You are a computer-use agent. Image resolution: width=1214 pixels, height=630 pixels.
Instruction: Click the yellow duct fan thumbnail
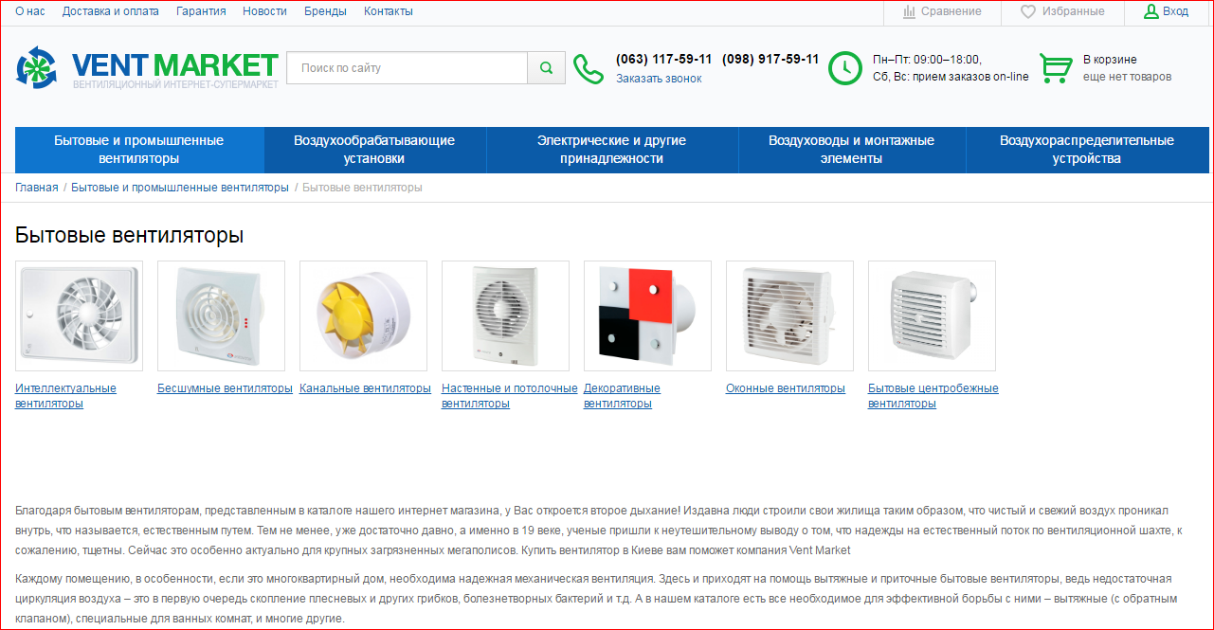363,315
